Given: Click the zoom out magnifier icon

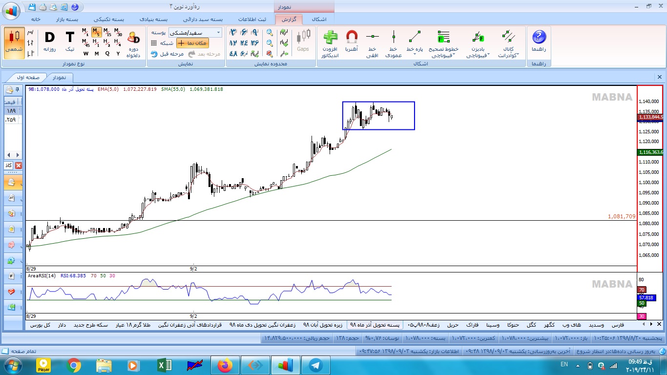Looking at the screenshot, I should [x=270, y=43].
